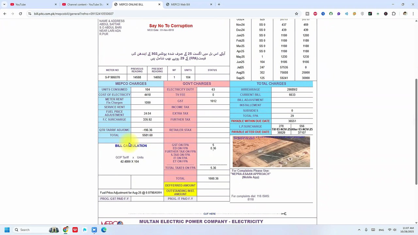Click the cost of electricity value '4418'

(148, 95)
